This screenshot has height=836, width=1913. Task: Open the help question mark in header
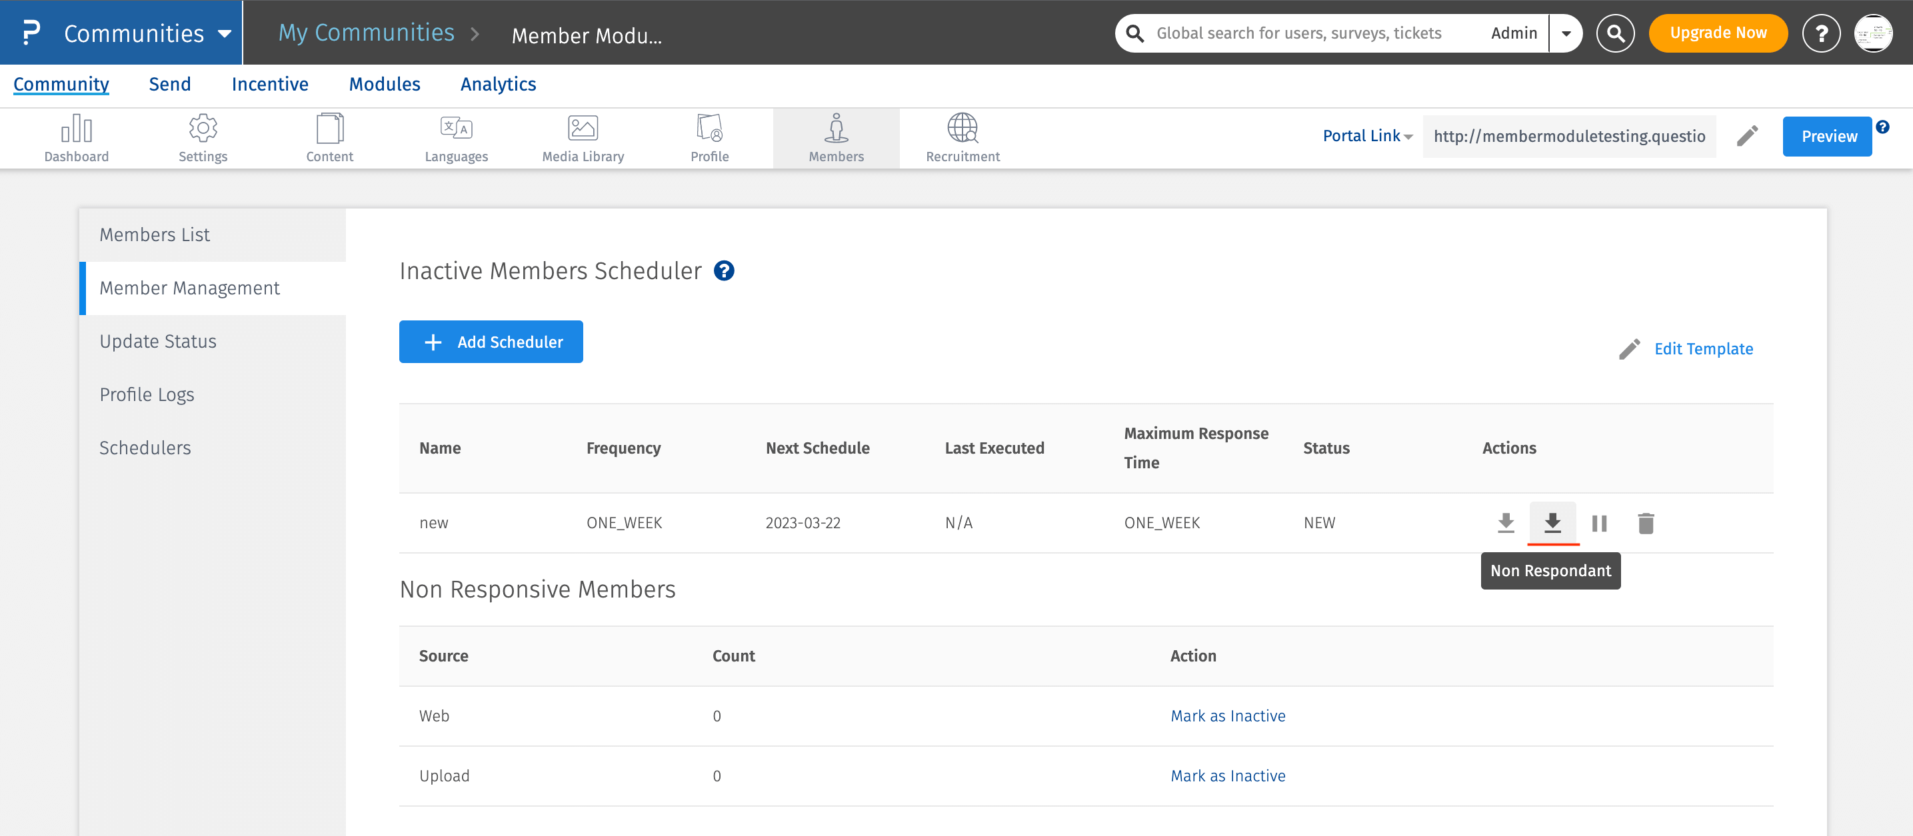click(1821, 33)
